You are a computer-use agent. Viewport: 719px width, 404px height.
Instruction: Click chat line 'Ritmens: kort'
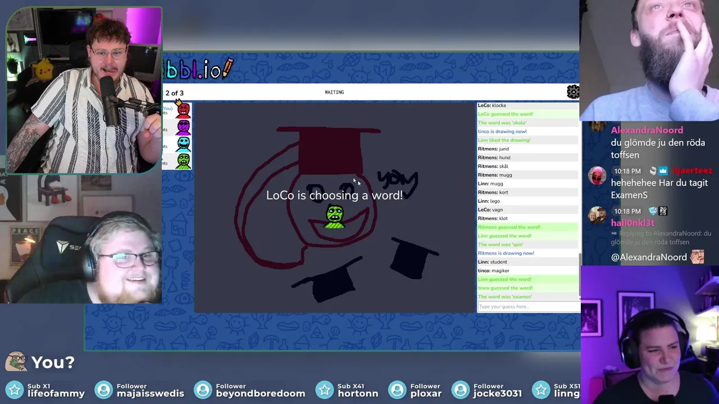[x=527, y=192]
